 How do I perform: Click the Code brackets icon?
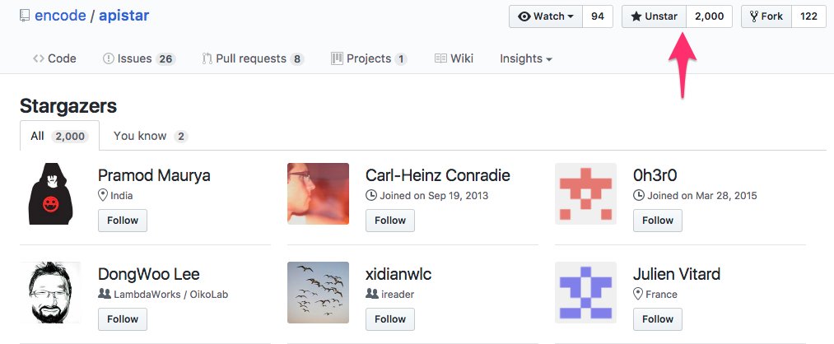coord(39,58)
